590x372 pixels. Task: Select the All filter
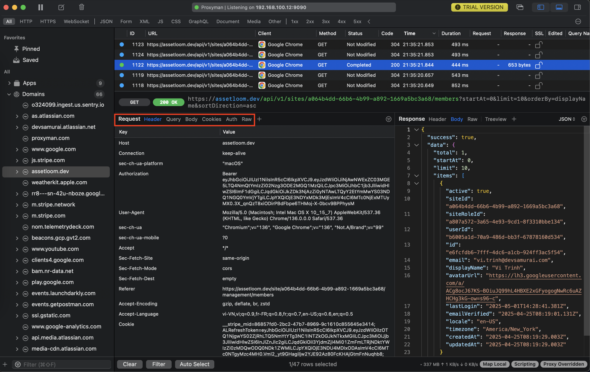(x=9, y=21)
